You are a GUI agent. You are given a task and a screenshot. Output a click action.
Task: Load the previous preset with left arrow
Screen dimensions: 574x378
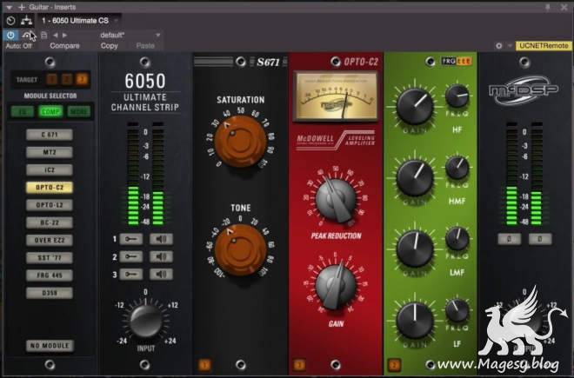(x=56, y=35)
